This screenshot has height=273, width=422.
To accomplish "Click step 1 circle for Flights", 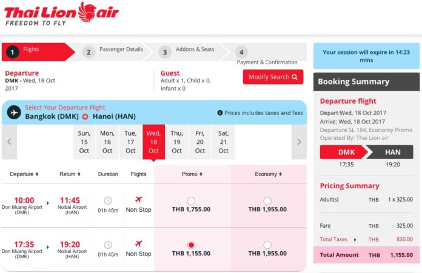I will click(x=12, y=52).
